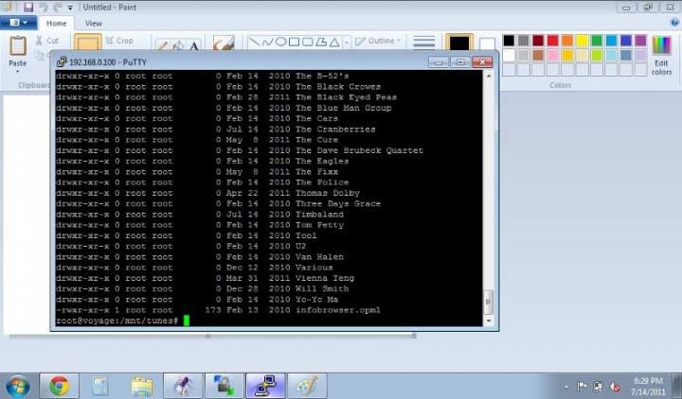Choose the Rounded rectangle shape
682x399 pixels.
[308, 42]
